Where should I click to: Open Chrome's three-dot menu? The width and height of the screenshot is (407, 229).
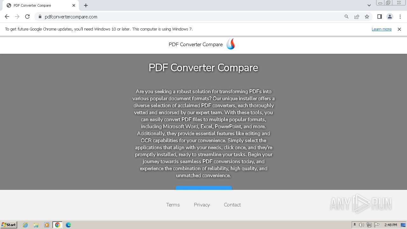[400, 17]
